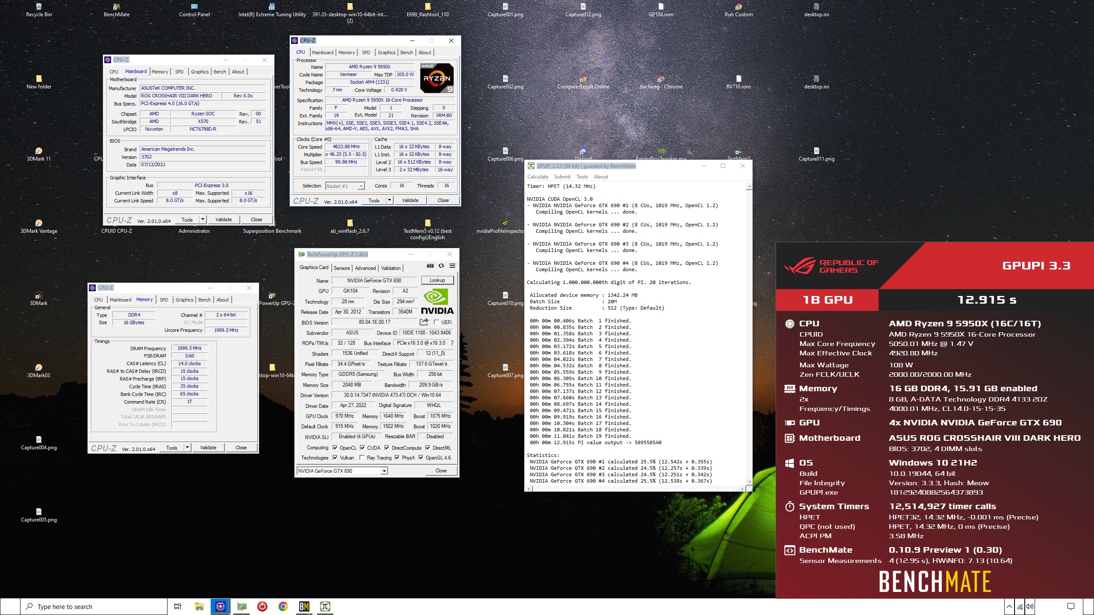Toggle the OpenGL 4.6 checkbox
The width and height of the screenshot is (1094, 615).
pos(421,457)
